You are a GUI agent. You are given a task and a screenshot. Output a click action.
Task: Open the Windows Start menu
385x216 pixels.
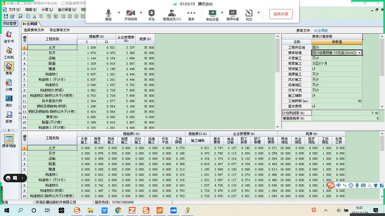pyautogui.click(x=7, y=210)
